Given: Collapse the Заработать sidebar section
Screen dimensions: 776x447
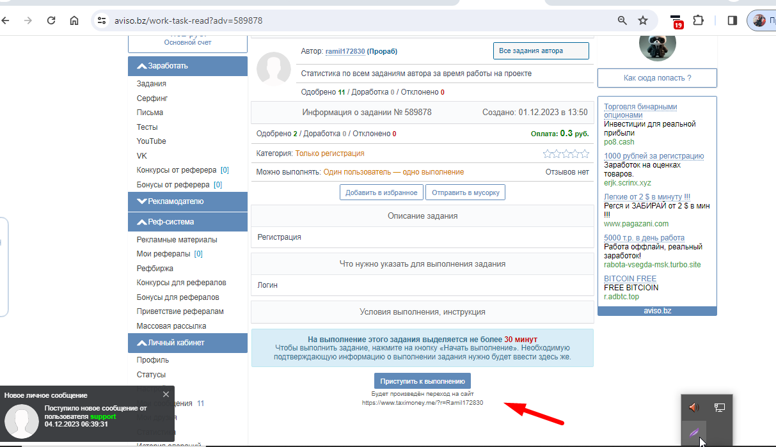Looking at the screenshot, I should click(187, 66).
